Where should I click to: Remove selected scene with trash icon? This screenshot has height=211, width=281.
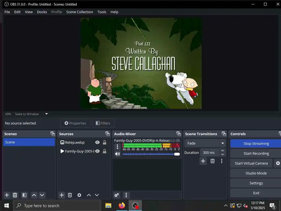coord(15,195)
